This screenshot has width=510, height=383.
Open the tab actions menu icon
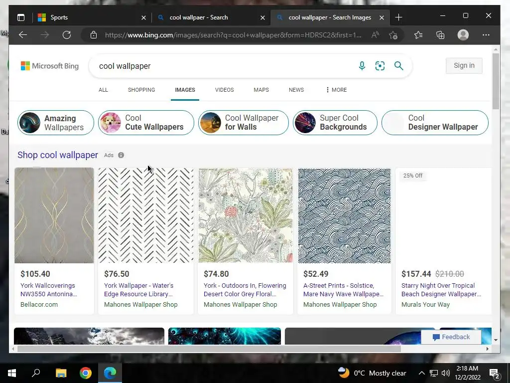click(x=21, y=17)
